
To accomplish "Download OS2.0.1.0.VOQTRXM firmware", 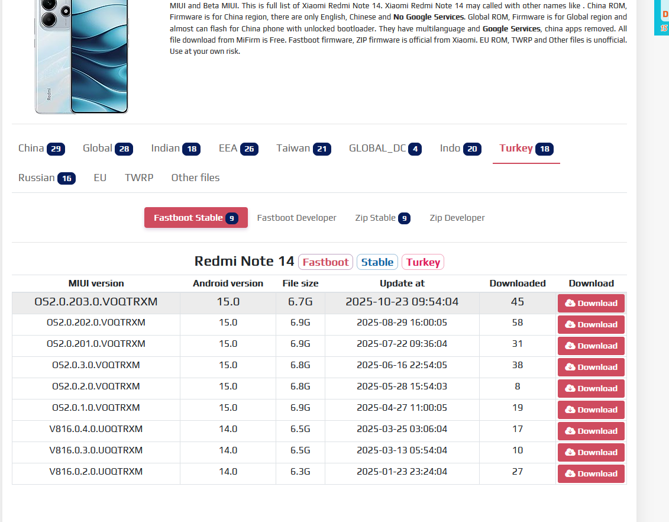I will click(591, 410).
